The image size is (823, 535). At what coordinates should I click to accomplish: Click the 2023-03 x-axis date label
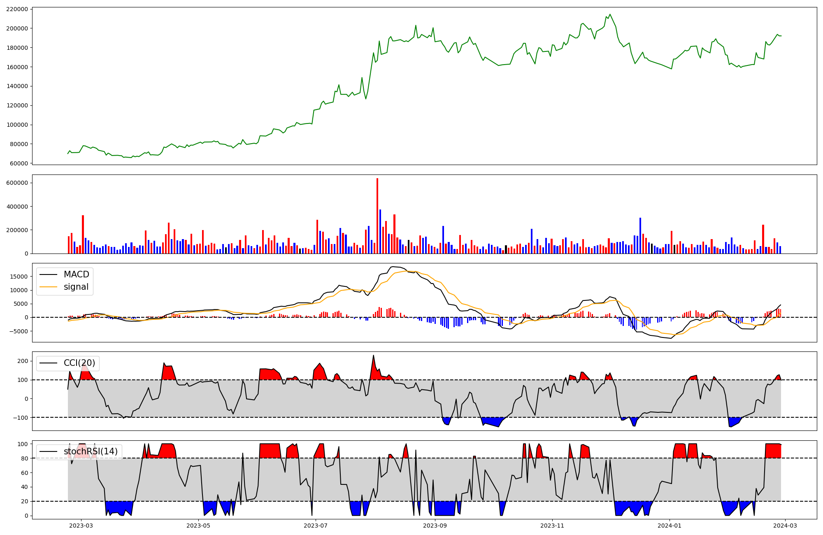81,526
